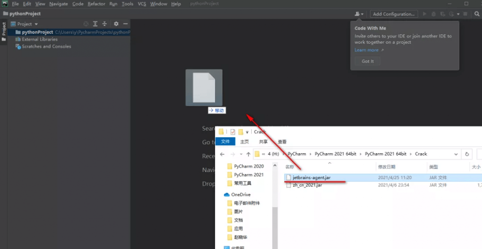This screenshot has width=482, height=249.
Task: Open Explorer quick access toolbar customize dropdown
Action: (247, 132)
